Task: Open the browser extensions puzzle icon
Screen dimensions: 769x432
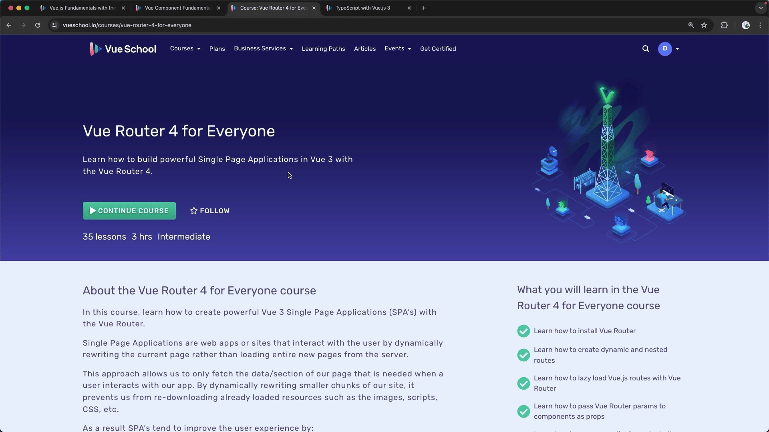Action: [x=724, y=25]
